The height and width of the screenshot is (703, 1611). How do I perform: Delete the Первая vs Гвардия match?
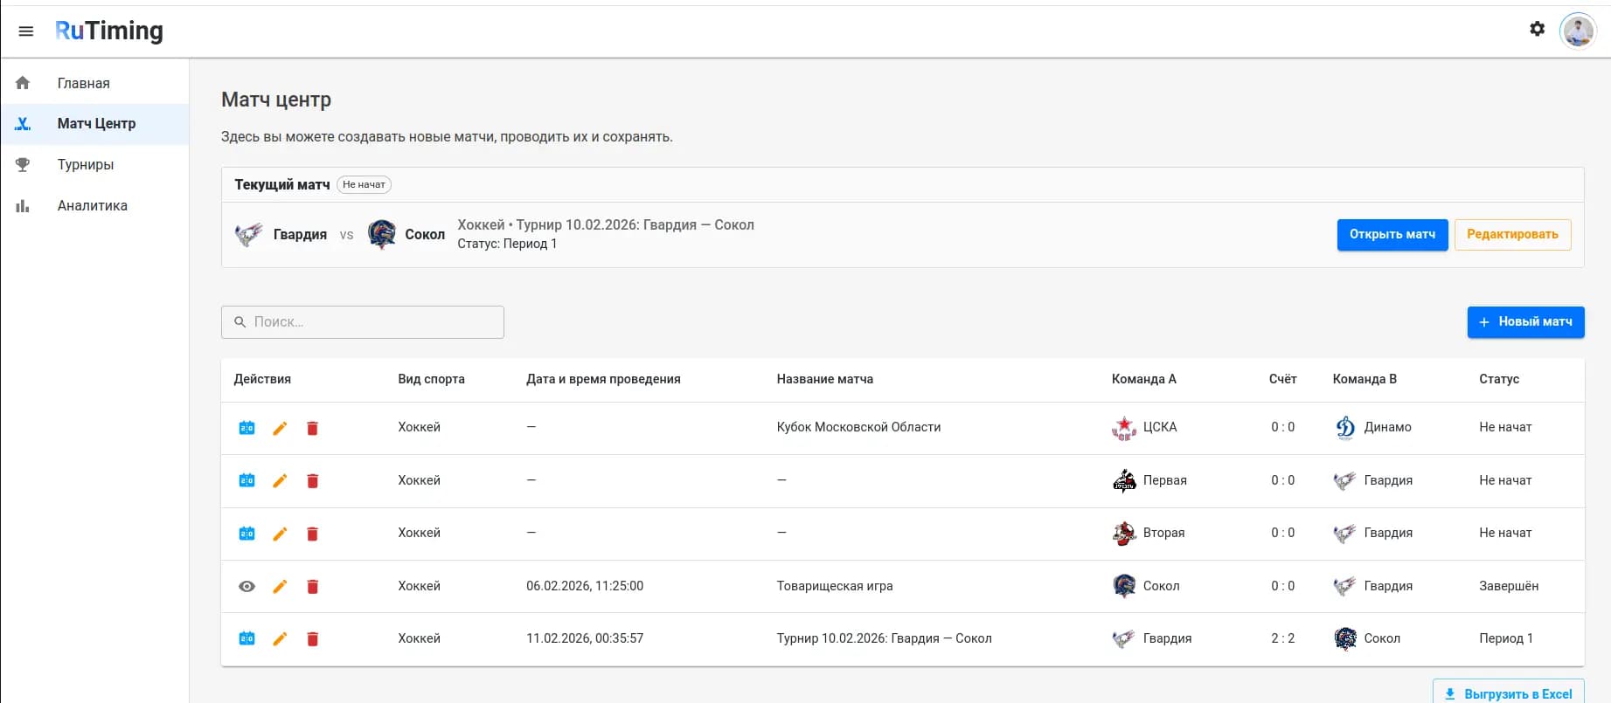pos(312,481)
